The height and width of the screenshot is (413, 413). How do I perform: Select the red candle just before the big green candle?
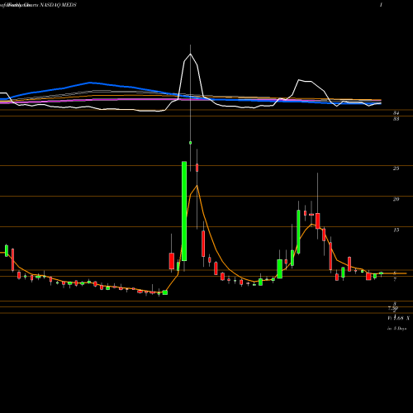click(172, 261)
